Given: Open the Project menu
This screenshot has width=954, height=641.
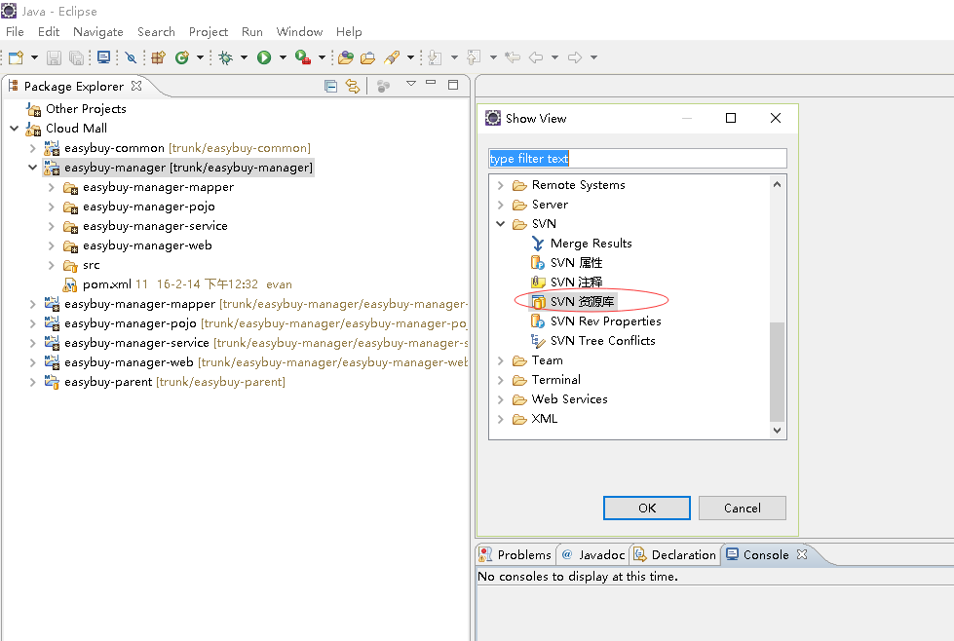Looking at the screenshot, I should pyautogui.click(x=209, y=31).
